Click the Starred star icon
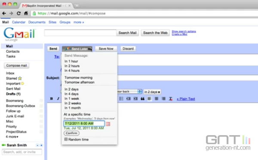This screenshot has width=258, height=160. [x=20, y=78]
